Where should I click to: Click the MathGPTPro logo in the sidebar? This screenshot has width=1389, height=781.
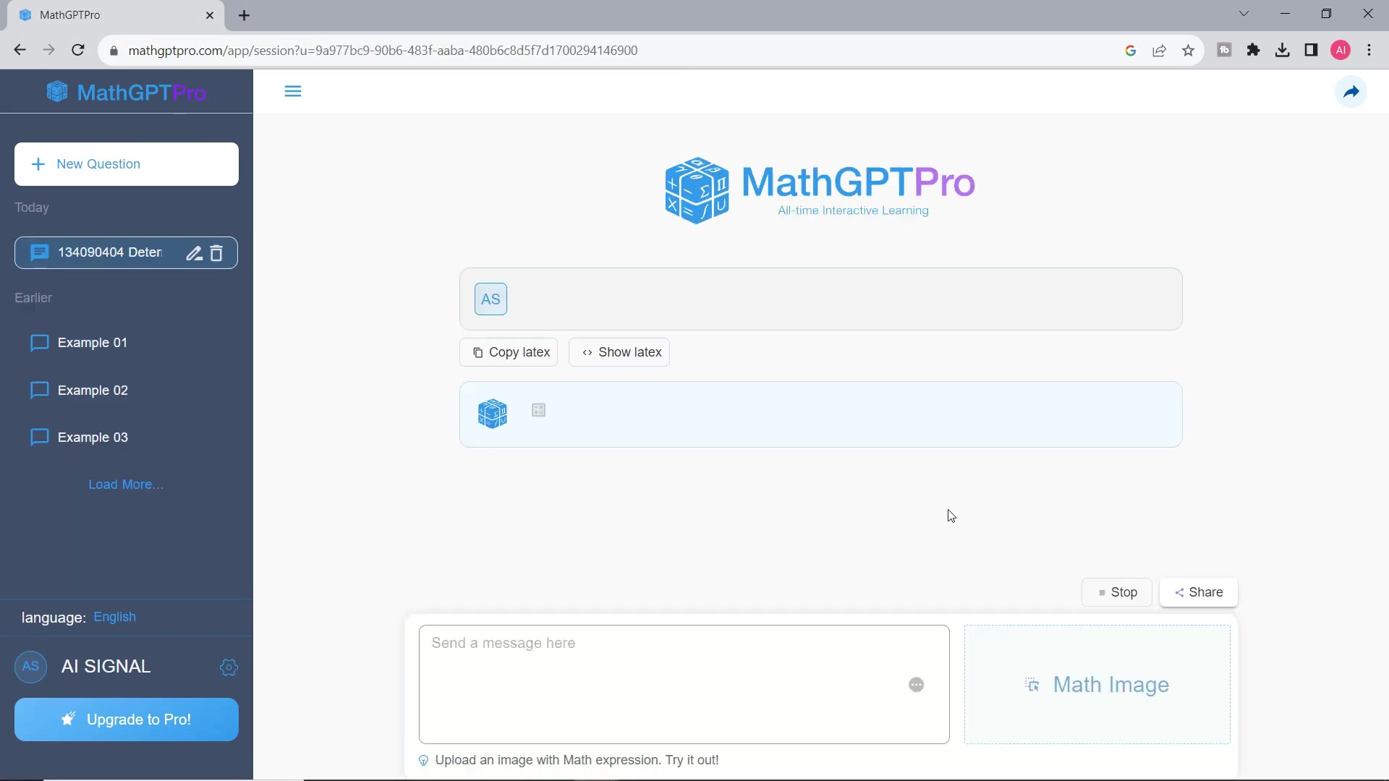coord(126,92)
